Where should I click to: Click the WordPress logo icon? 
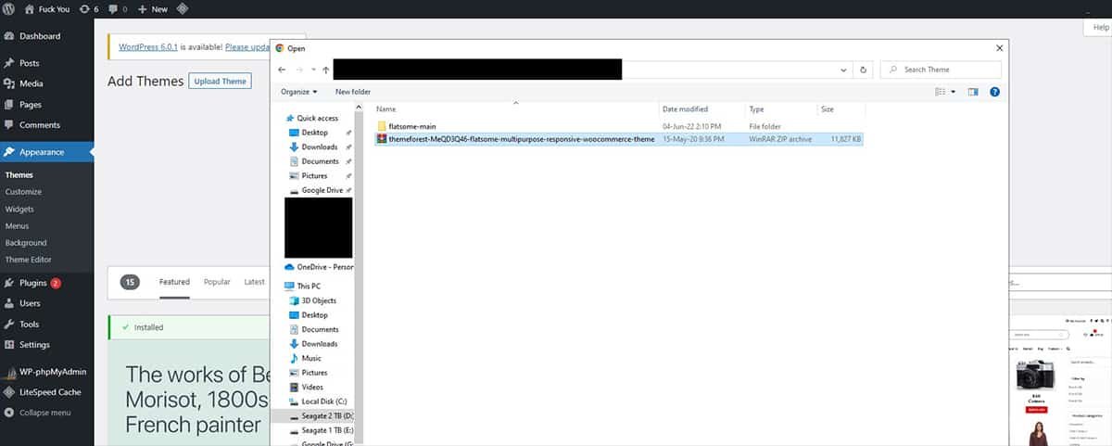(11, 8)
